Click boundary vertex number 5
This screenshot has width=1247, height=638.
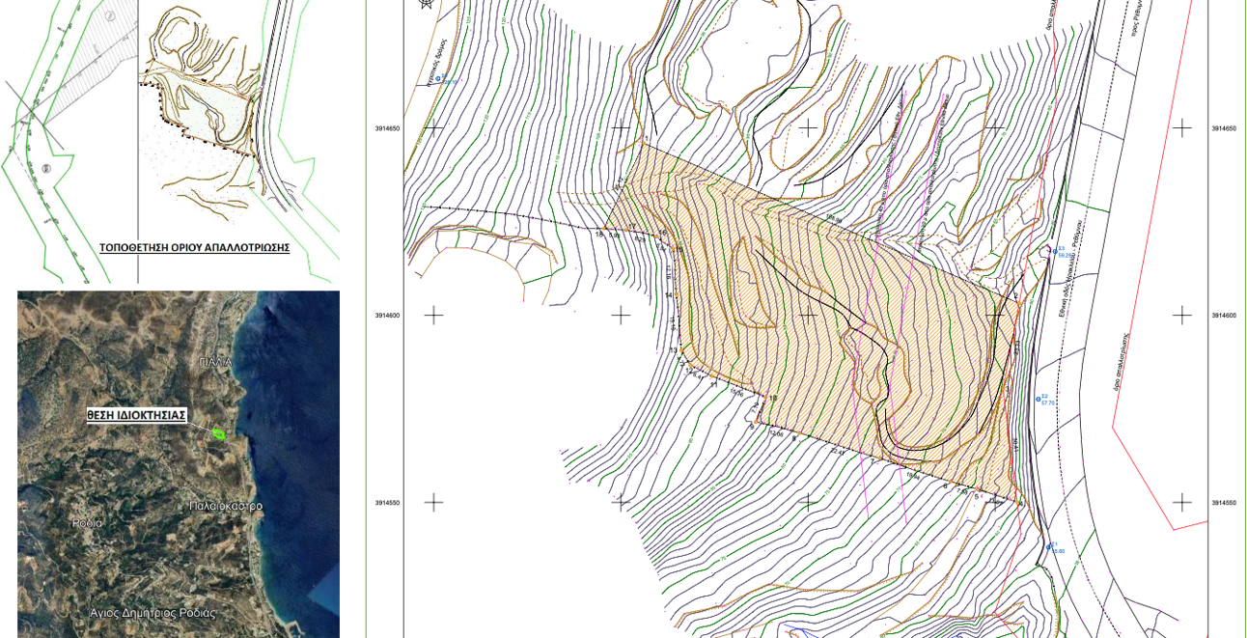tap(976, 497)
